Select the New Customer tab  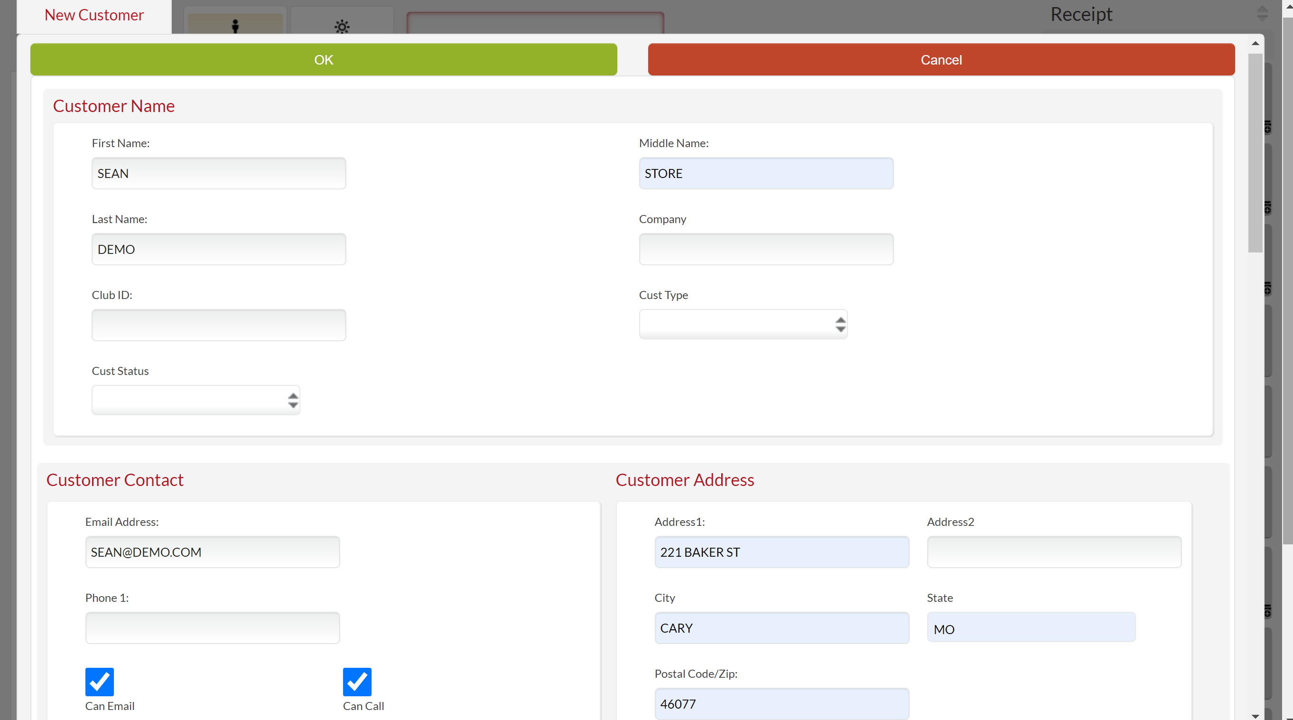[x=94, y=16]
